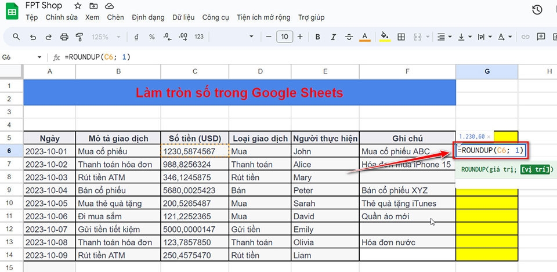Decrease decimal places
The width and height of the screenshot is (557, 272).
[x=167, y=37]
